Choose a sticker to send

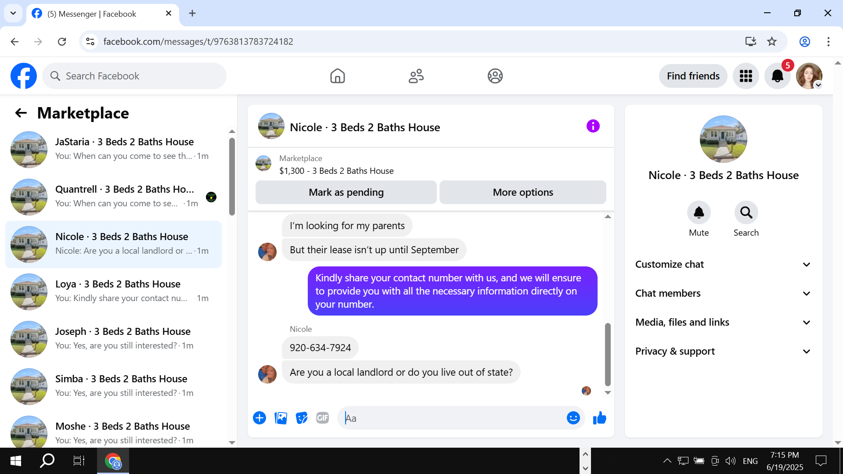pyautogui.click(x=302, y=418)
